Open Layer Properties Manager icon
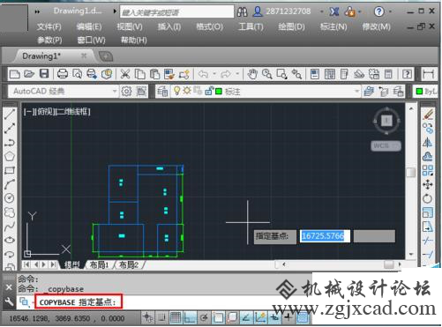The image size is (442, 327). tap(162, 92)
